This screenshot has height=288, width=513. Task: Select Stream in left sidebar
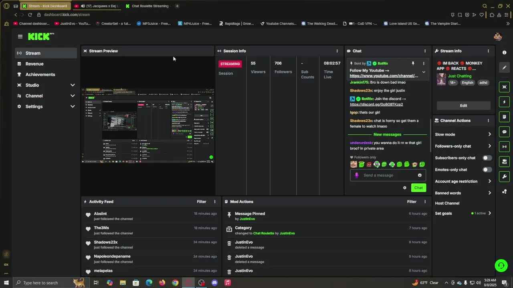(46, 53)
